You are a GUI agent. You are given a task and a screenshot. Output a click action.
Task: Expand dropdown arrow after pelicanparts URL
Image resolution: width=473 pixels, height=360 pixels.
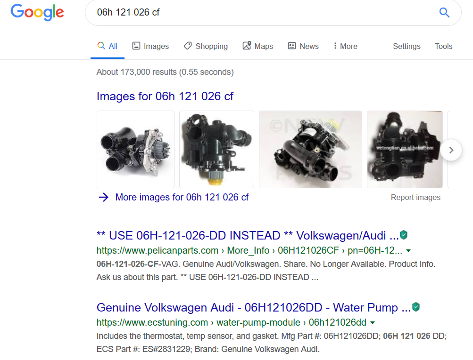tap(408, 251)
